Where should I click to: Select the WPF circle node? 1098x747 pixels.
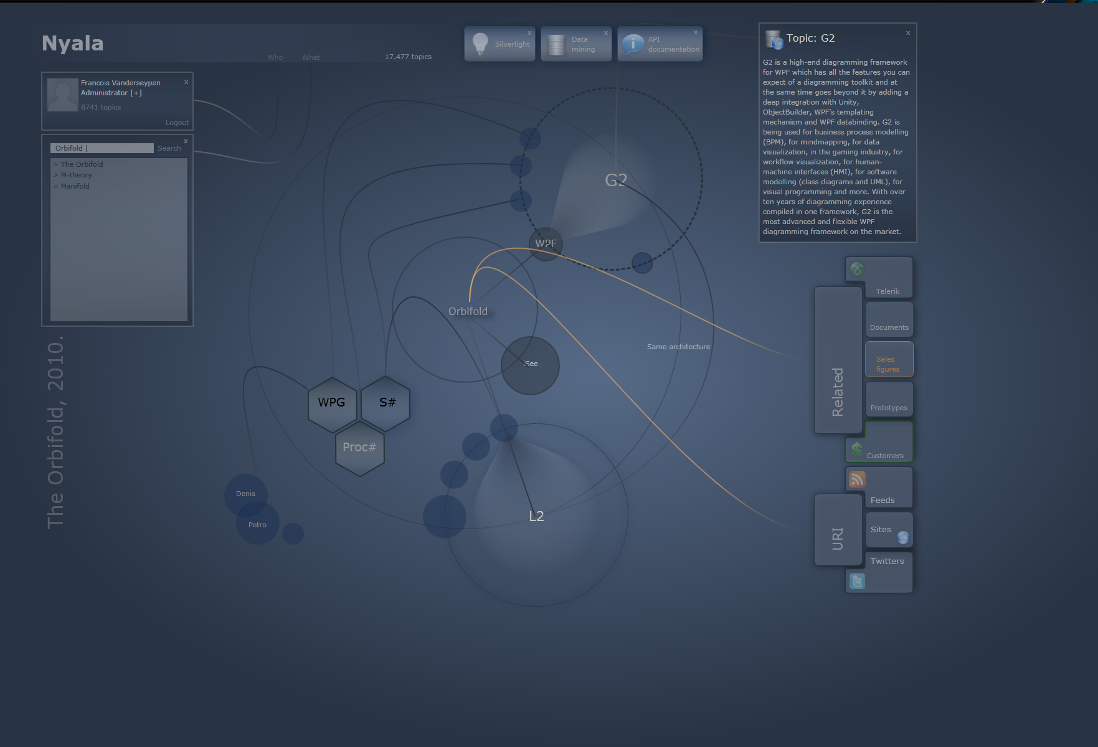[546, 243]
